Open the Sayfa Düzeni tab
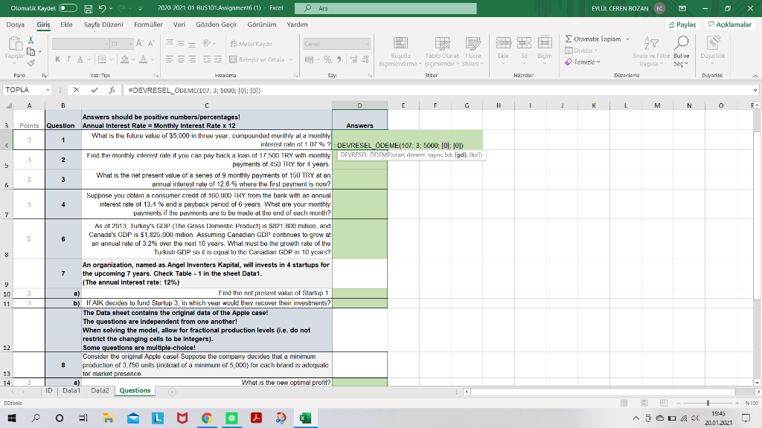This screenshot has height=428, width=762. coord(103,25)
